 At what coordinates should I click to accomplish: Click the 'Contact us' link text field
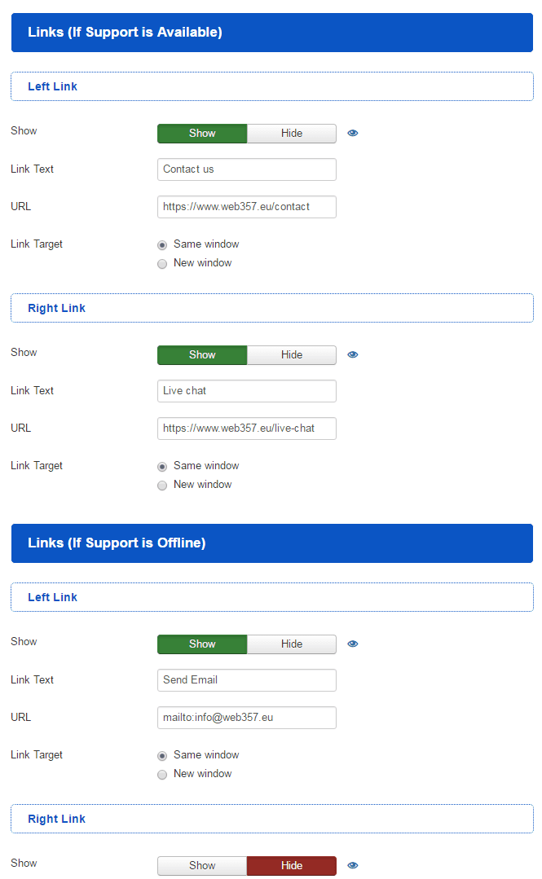(x=246, y=169)
